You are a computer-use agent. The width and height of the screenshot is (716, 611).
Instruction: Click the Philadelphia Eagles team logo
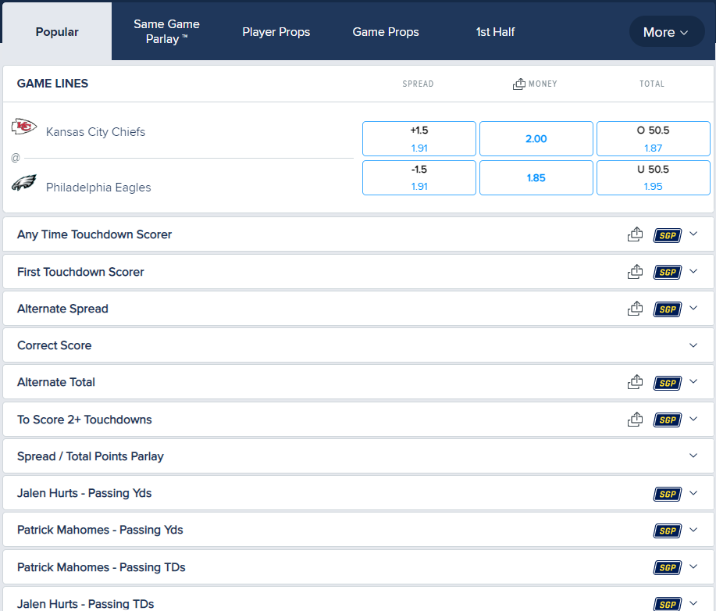[23, 180]
